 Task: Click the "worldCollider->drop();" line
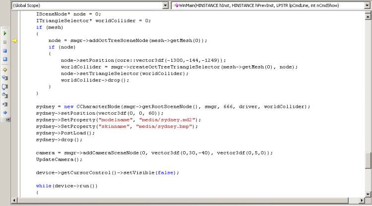tap(95, 81)
